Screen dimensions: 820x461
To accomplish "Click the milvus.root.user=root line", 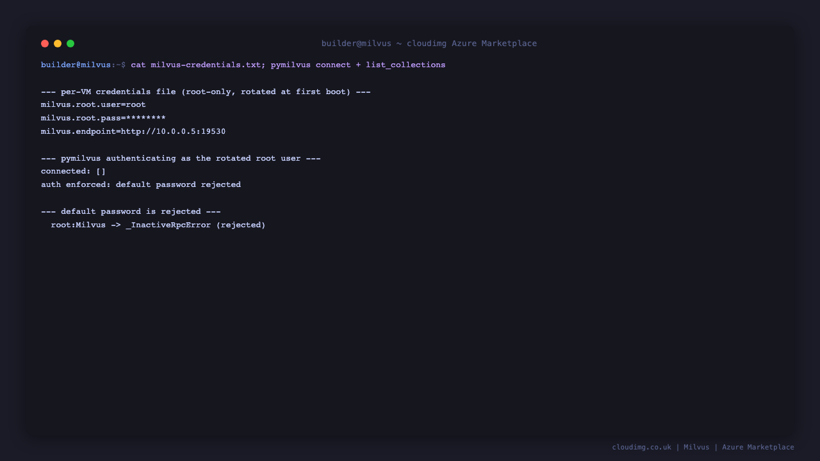I will pos(94,105).
